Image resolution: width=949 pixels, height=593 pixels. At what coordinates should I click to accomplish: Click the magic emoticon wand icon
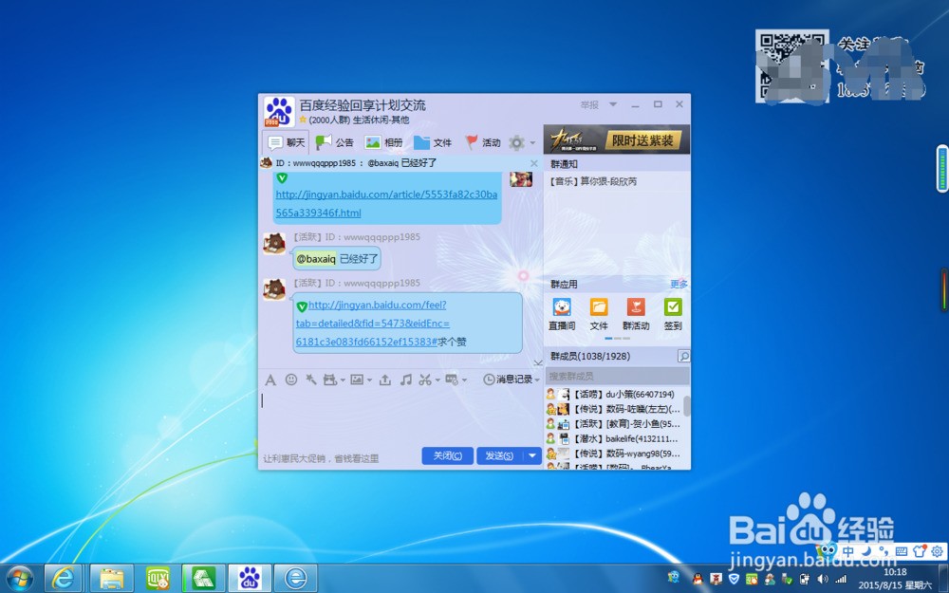pyautogui.click(x=311, y=380)
